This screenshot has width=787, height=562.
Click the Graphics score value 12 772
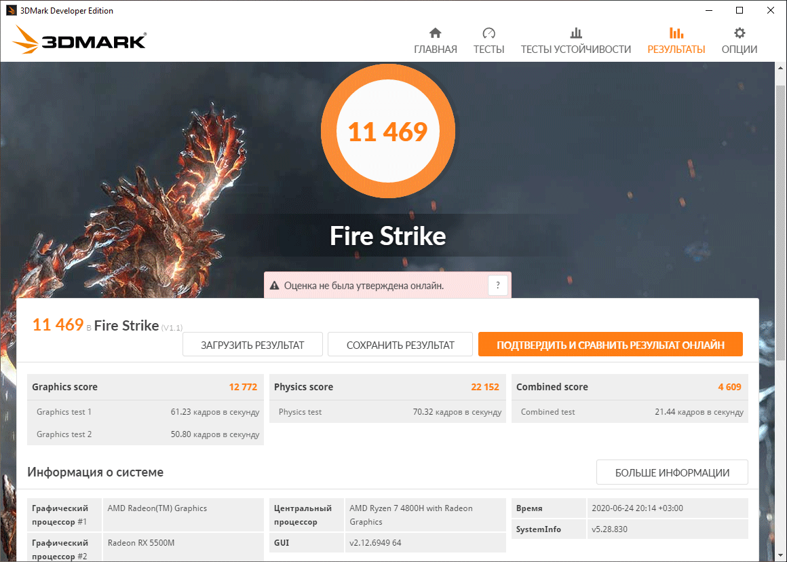point(243,387)
